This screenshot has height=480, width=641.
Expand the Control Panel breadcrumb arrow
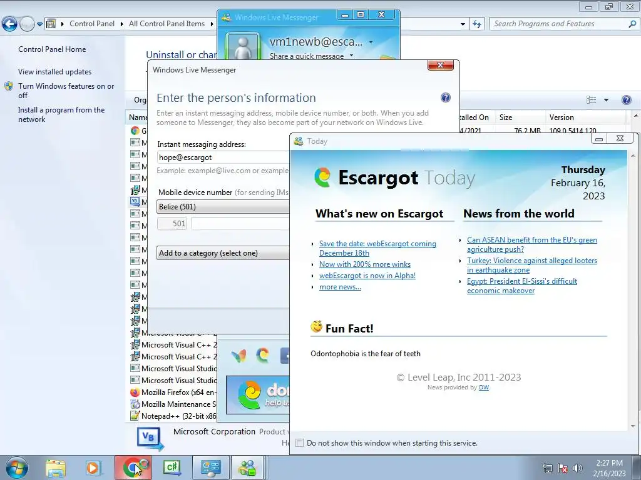pos(122,24)
